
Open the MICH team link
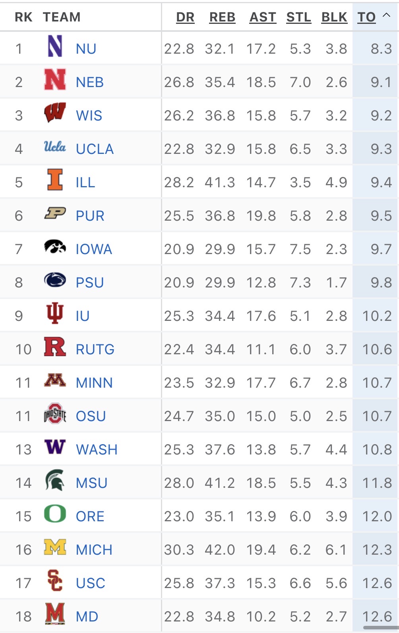[x=94, y=550]
